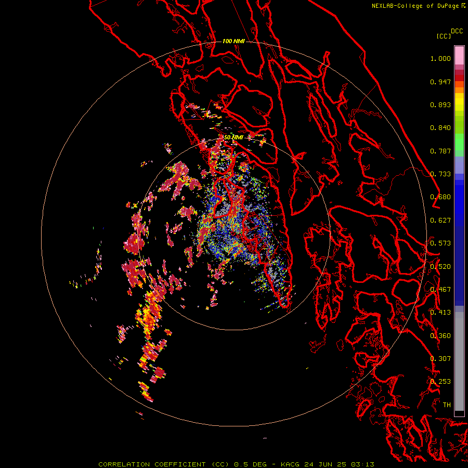
Task: Select the 0.573 scale value
Action: 440,243
